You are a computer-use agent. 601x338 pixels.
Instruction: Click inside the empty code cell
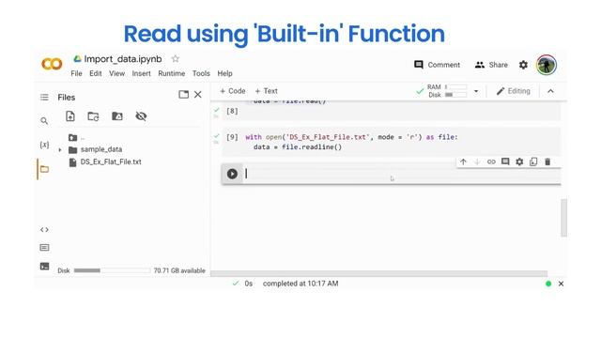(401, 174)
